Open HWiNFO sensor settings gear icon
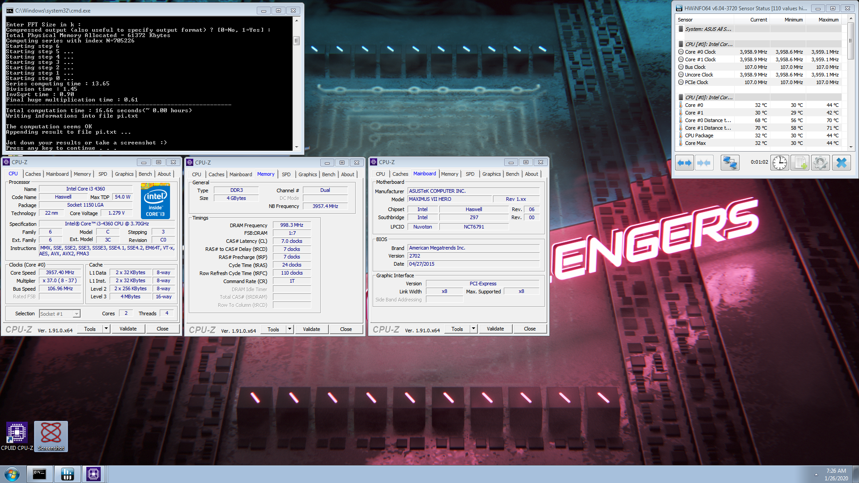Image resolution: width=859 pixels, height=483 pixels. point(820,163)
